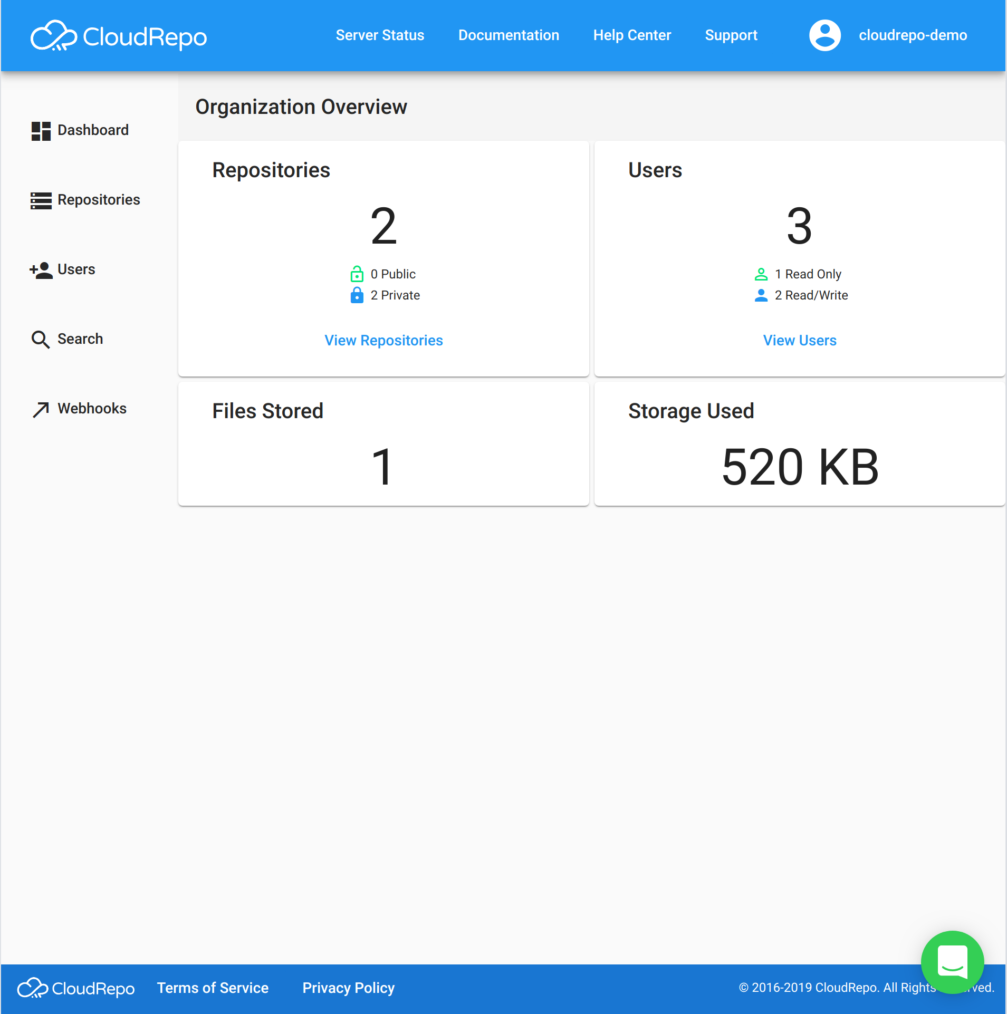Open the Server Status page
This screenshot has width=1007, height=1014.
pos(380,35)
